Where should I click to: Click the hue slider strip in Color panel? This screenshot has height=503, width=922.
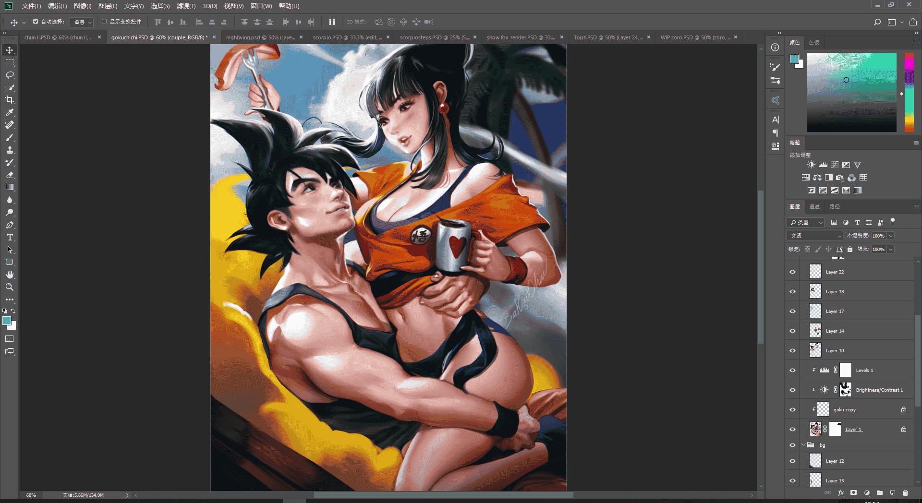tap(909, 92)
